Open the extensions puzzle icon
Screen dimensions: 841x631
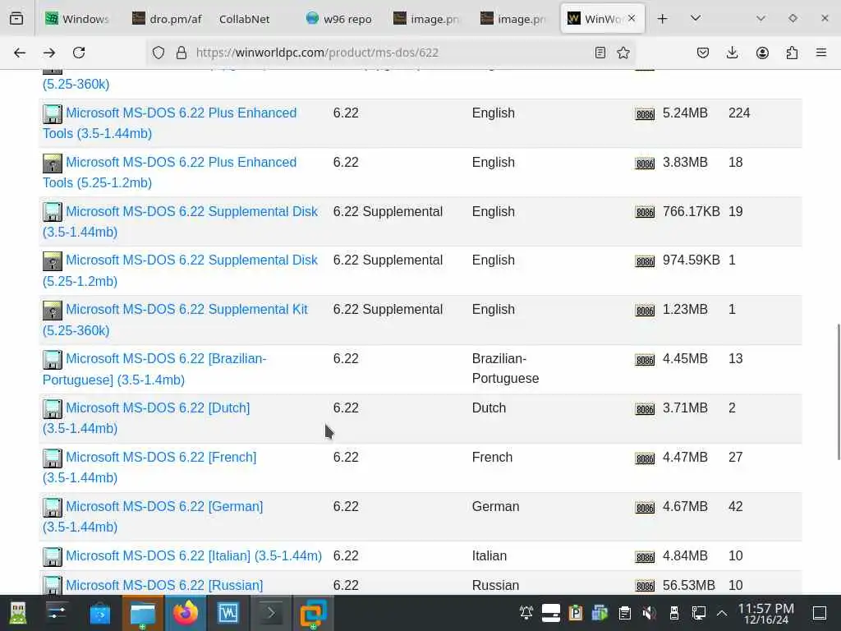point(792,53)
